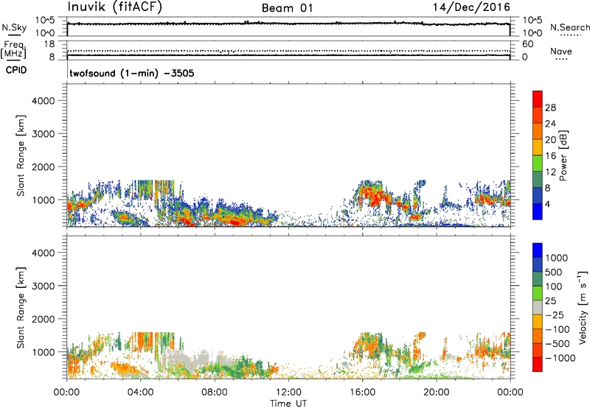Click the solid line sample under N.Sky
Viewport: 590px width, 408px height.
pos(14,35)
